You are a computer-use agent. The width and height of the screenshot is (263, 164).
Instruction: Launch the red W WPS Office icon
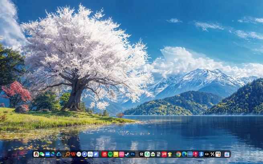tap(73, 154)
